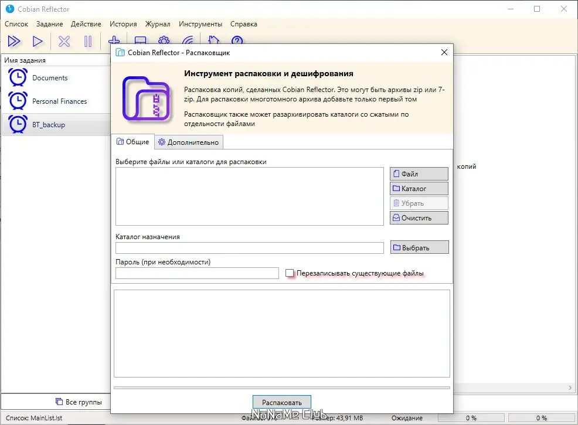Click the Documents task clock icon
The width and height of the screenshot is (578, 425).
[x=18, y=77]
